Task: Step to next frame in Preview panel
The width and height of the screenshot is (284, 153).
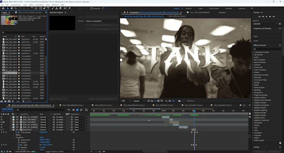Action: [x=270, y=16]
